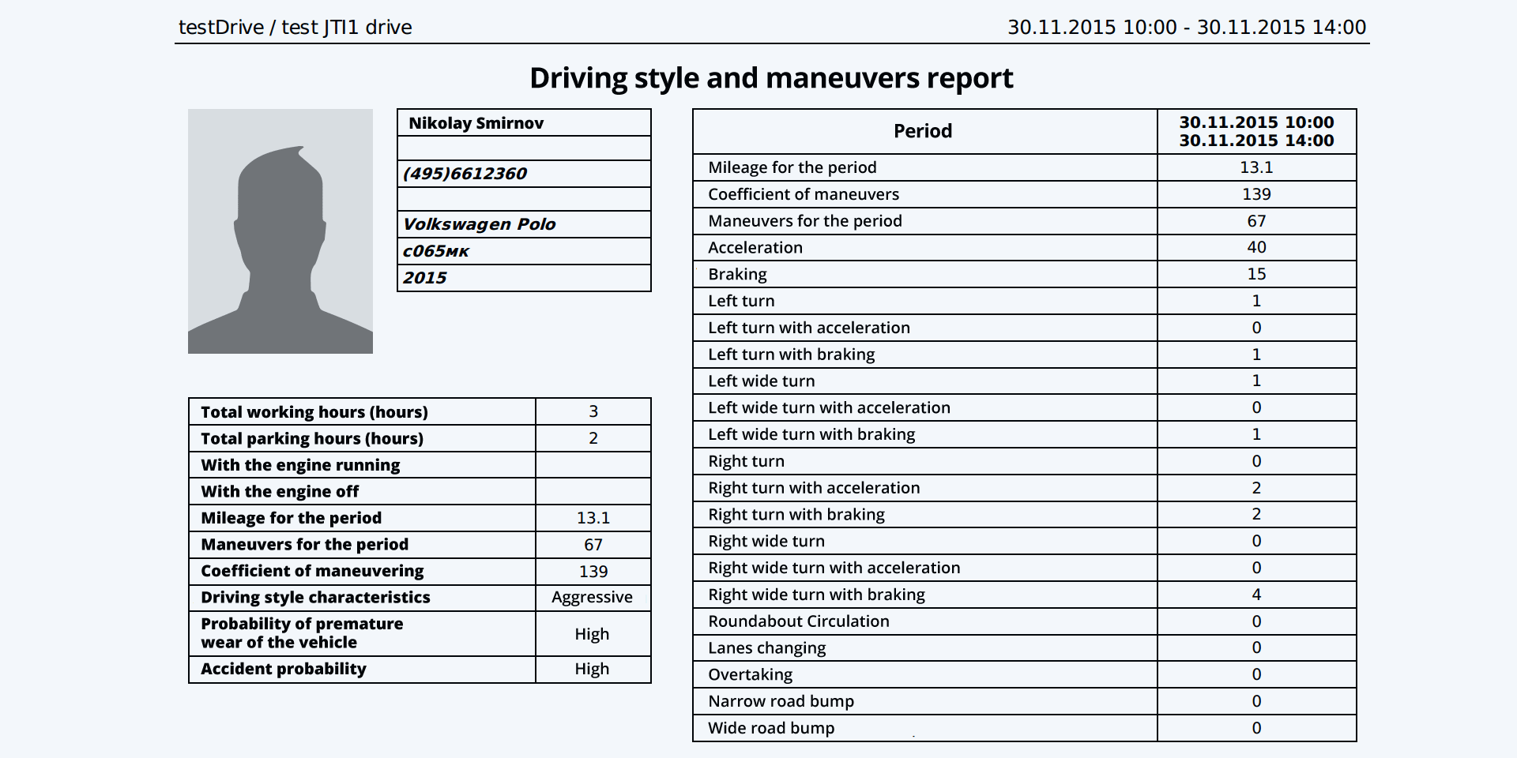Click the period dates header cell in the table
The width and height of the screenshot is (1517, 758).
[x=1257, y=131]
